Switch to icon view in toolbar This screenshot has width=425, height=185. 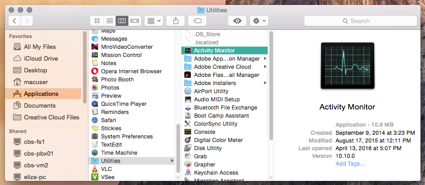click(x=97, y=21)
